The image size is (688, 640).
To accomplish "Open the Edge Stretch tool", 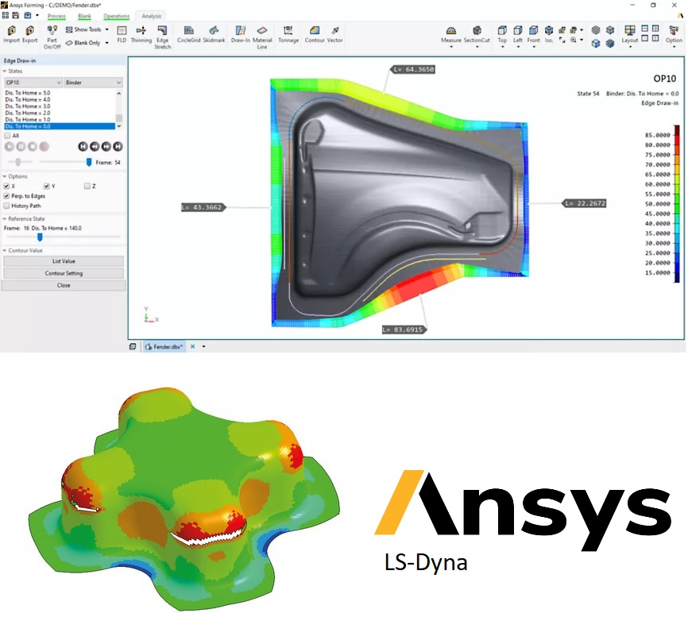I will click(x=162, y=37).
